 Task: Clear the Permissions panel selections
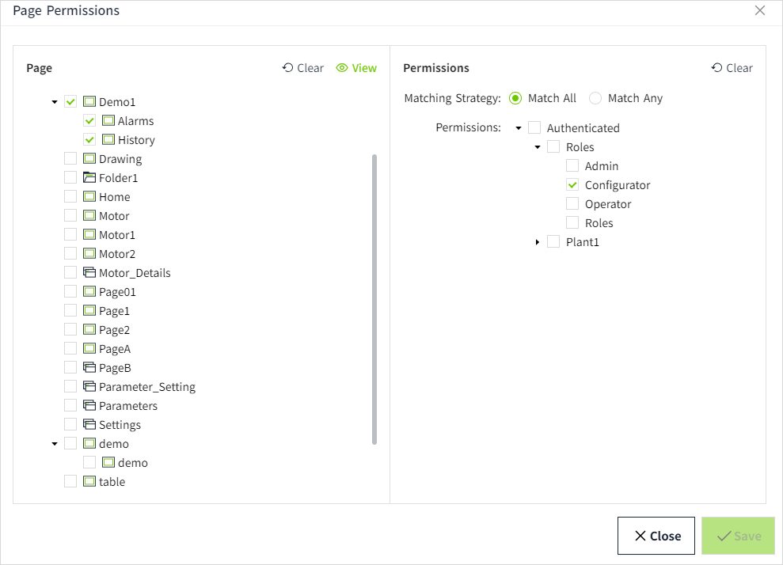[732, 68]
